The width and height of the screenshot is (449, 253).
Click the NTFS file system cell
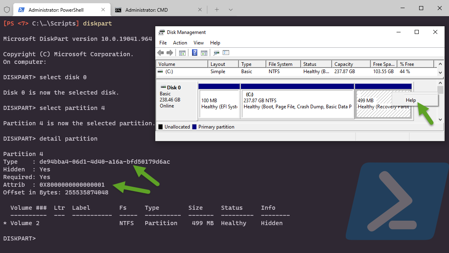274,72
